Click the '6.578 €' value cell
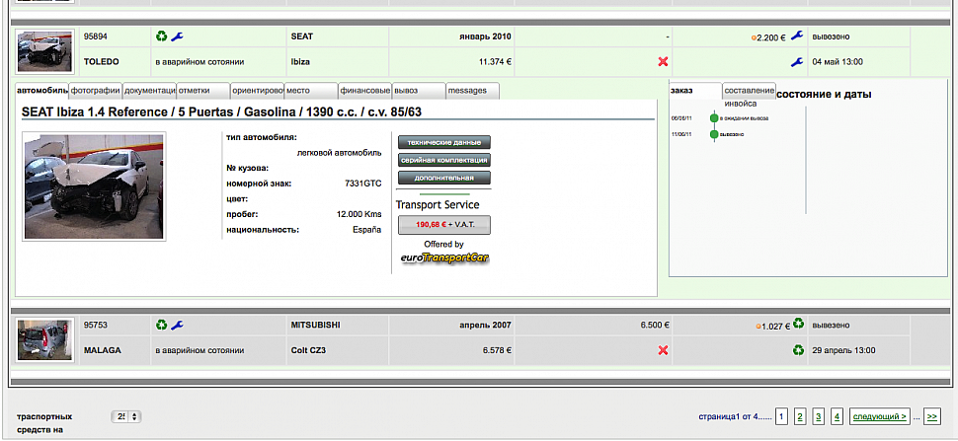This screenshot has height=441, width=958. pyautogui.click(x=498, y=350)
